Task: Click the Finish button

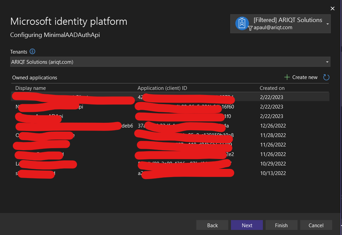Action: pyautogui.click(x=281, y=225)
